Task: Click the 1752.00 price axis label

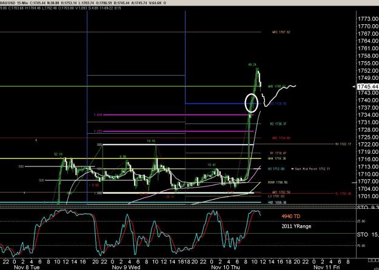Action: click(x=368, y=70)
